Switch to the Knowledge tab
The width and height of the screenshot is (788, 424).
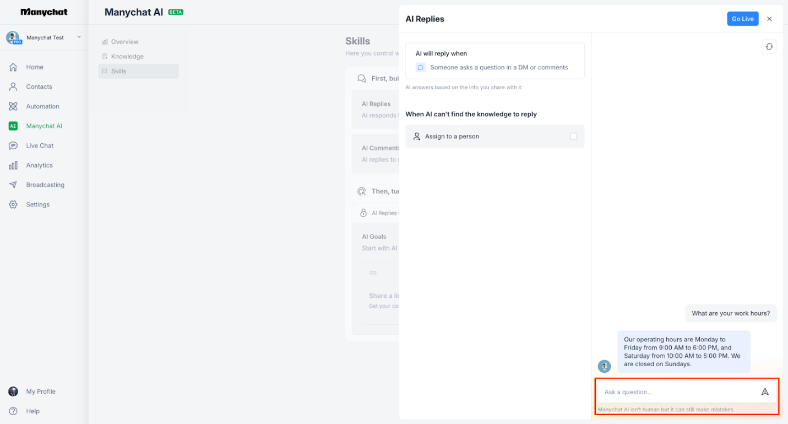point(128,56)
